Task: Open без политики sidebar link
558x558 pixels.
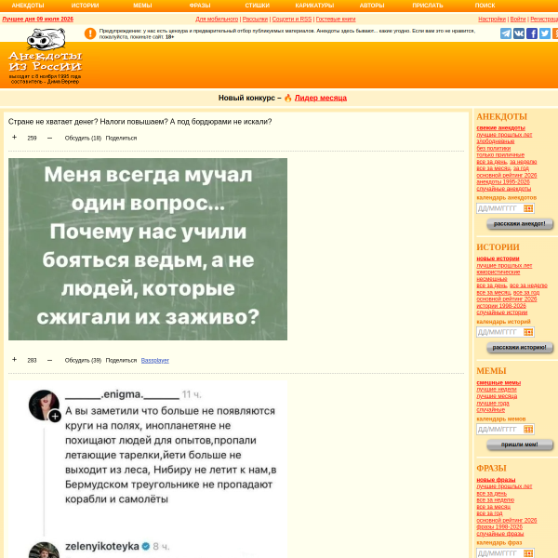Action: 494,148
